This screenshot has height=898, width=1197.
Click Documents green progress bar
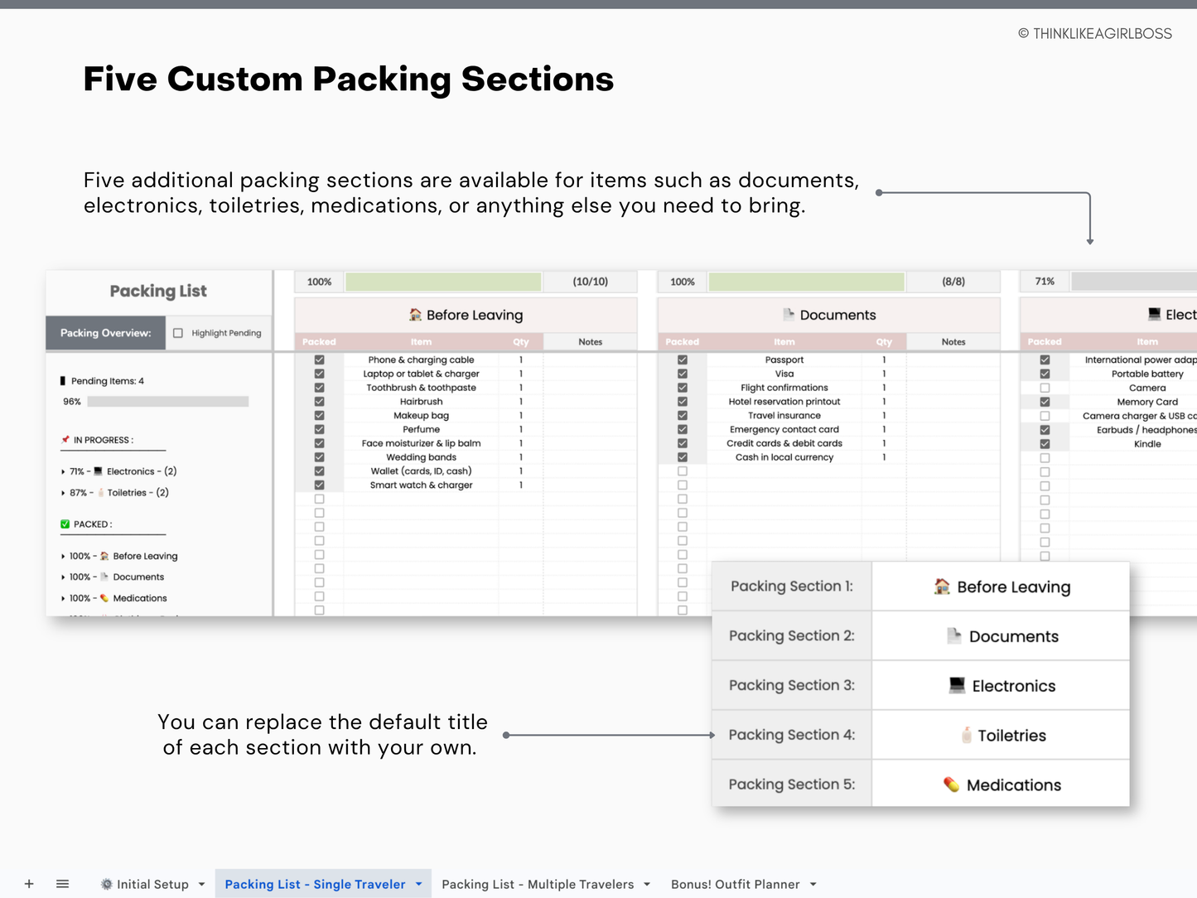pyautogui.click(x=806, y=282)
